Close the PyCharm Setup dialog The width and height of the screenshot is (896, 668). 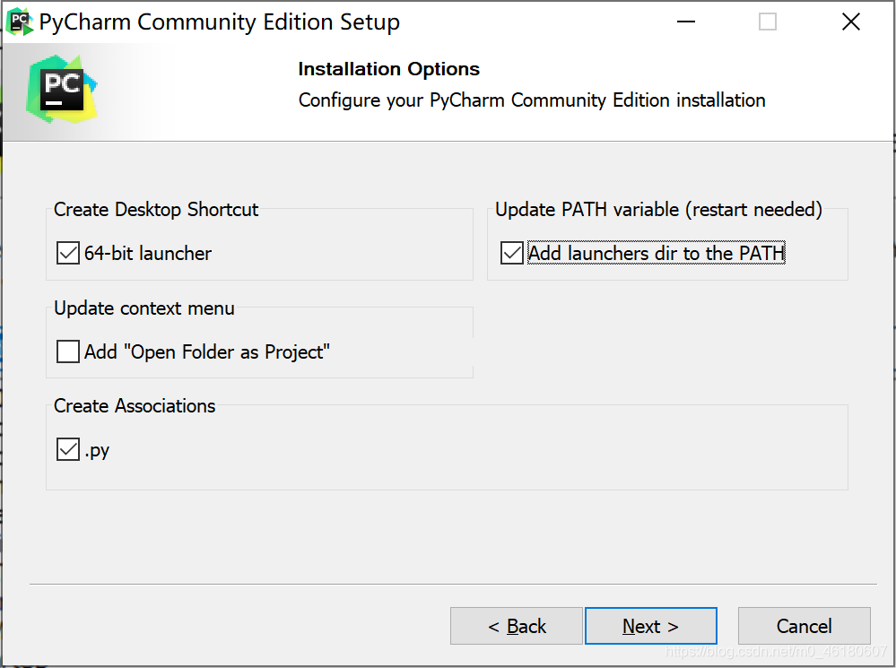pyautogui.click(x=851, y=22)
